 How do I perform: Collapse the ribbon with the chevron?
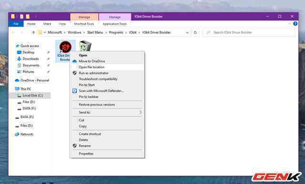[x=289, y=24]
